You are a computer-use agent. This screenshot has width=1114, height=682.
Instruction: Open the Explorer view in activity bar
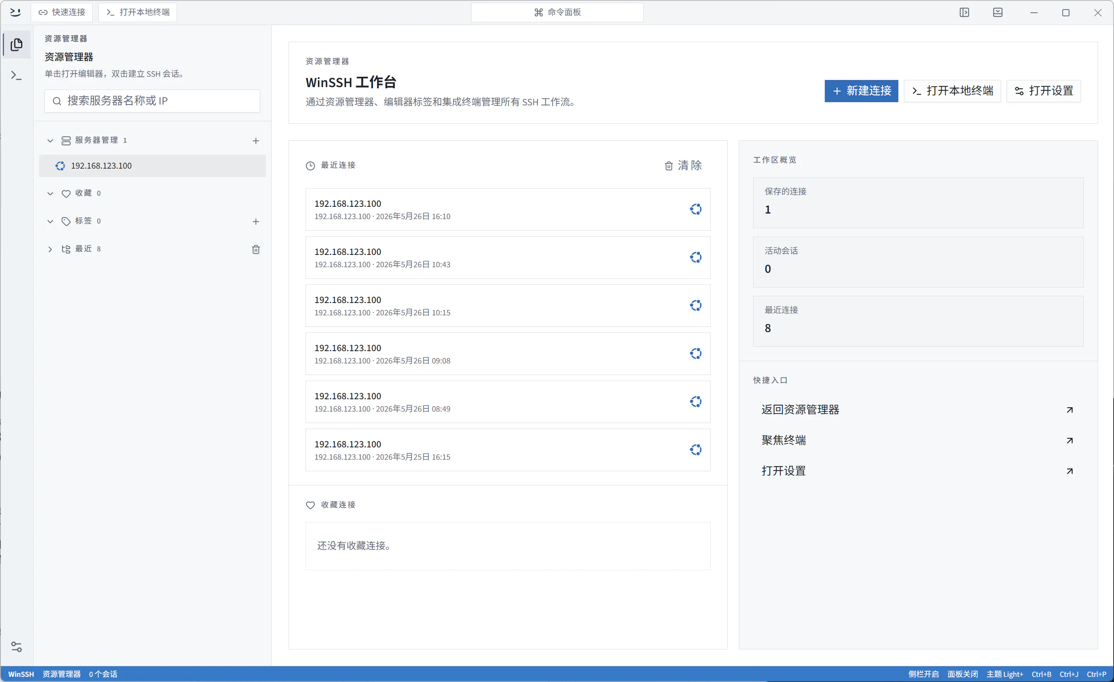[16, 44]
